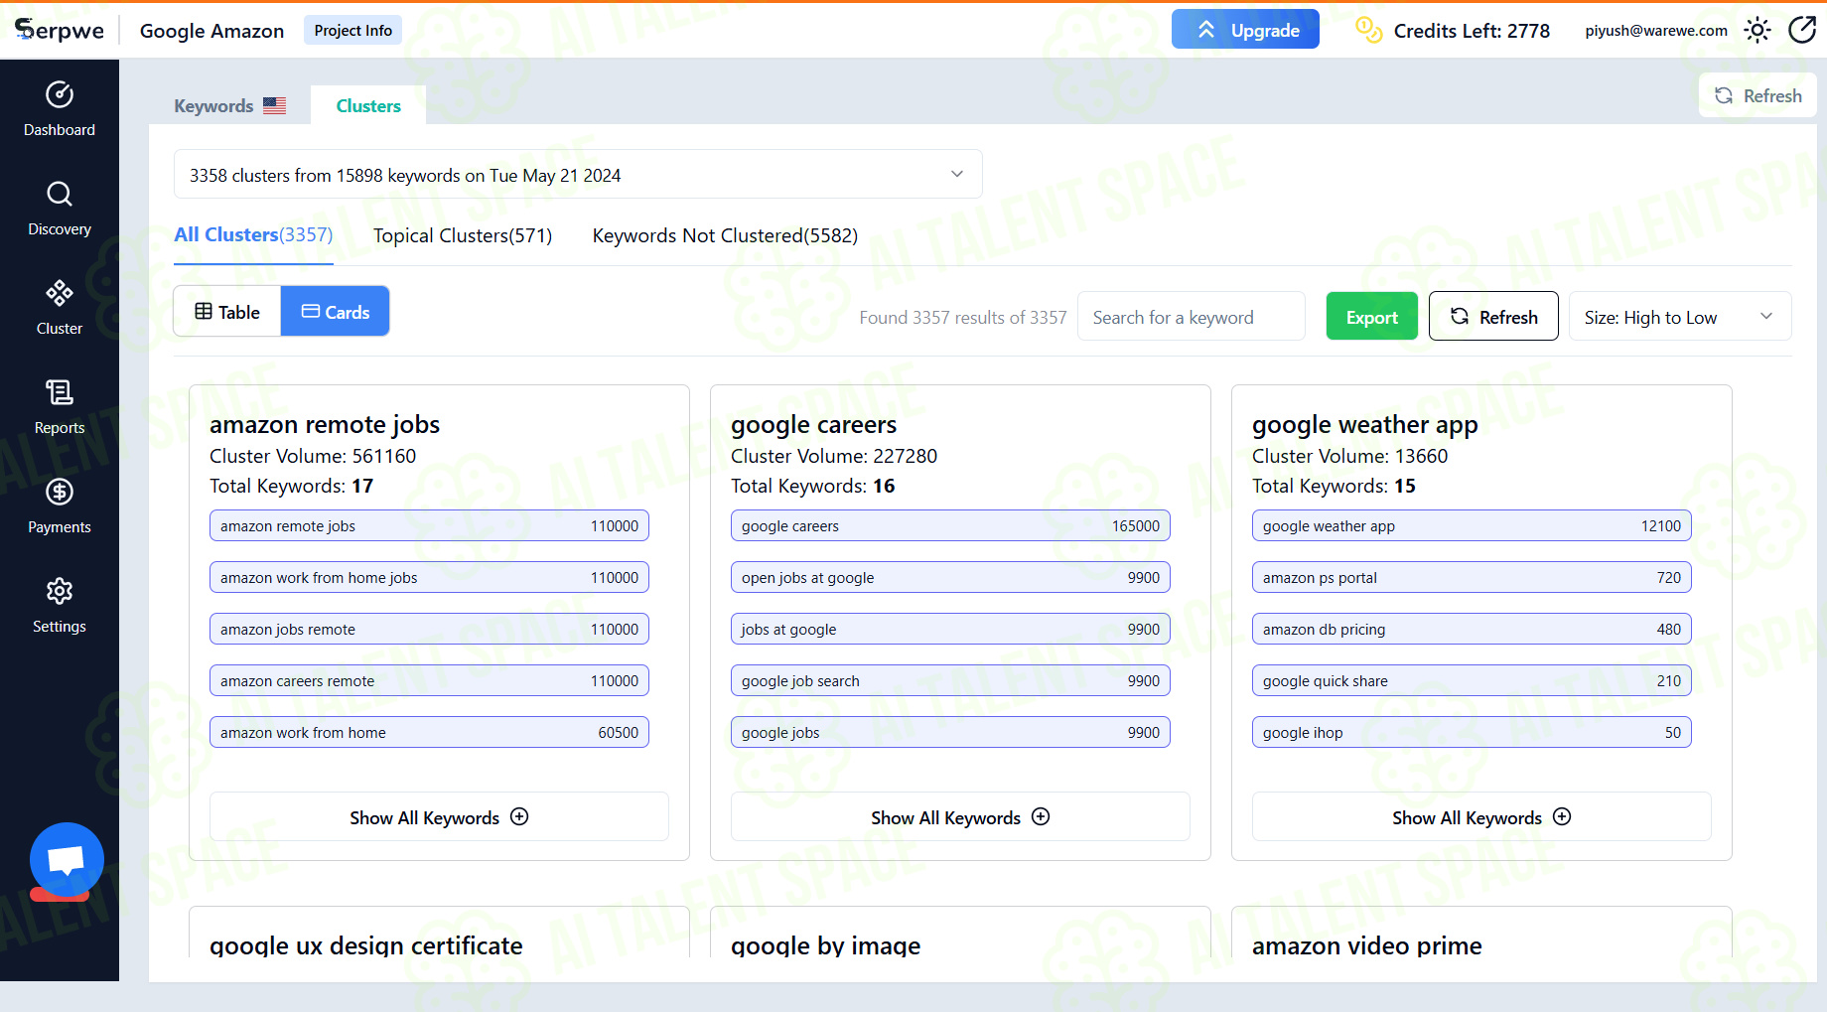Click the top-right Refresh button
This screenshot has width=1827, height=1012.
pyautogui.click(x=1757, y=95)
